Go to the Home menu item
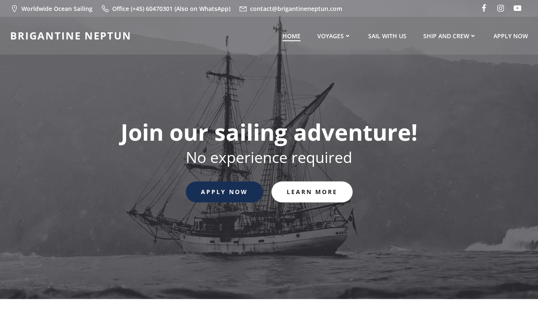The height and width of the screenshot is (336, 538). tap(291, 36)
